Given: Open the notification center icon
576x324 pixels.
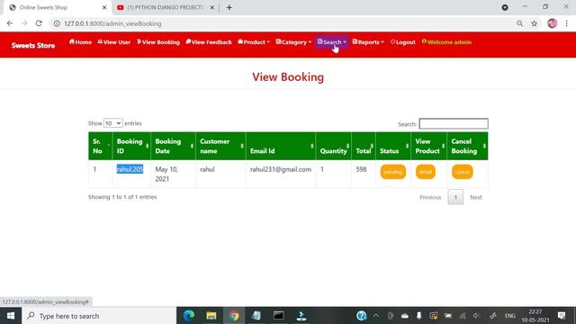Looking at the screenshot, I should click(562, 316).
